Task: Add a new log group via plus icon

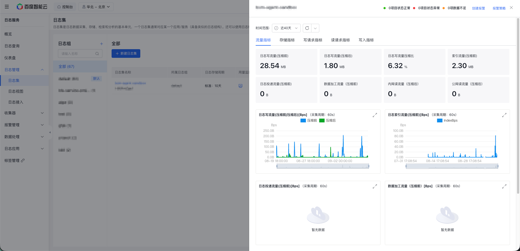Action: pos(102,44)
